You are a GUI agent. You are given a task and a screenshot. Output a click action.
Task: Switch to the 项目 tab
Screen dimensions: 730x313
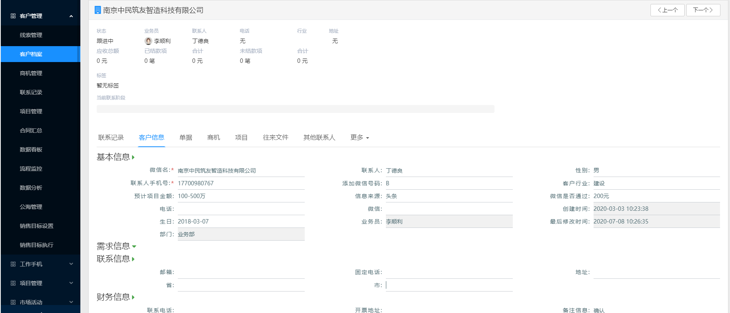[241, 138]
